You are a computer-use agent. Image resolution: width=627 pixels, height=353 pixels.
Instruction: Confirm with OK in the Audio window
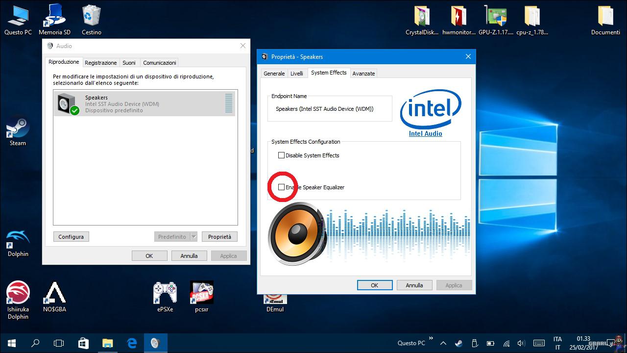(x=149, y=256)
